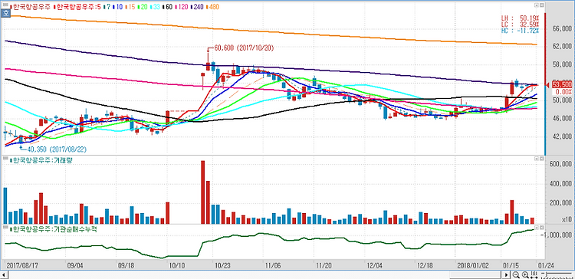This screenshot has width=575, height=279.
Task: Click the 한국항공우주:거래량 legend label
Action: pyautogui.click(x=41, y=161)
